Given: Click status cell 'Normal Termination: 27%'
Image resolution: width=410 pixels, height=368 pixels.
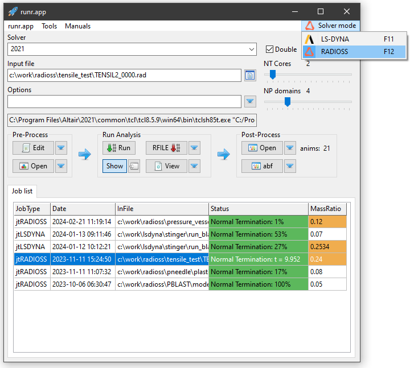Looking at the screenshot, I should [259, 247].
